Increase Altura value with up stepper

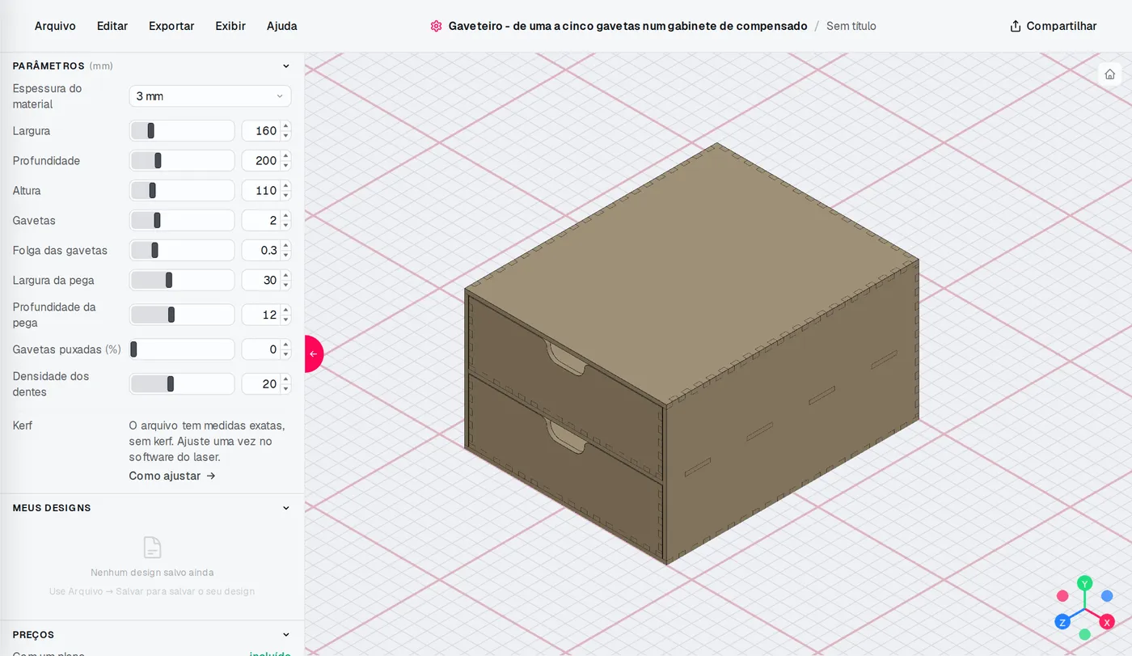point(285,186)
